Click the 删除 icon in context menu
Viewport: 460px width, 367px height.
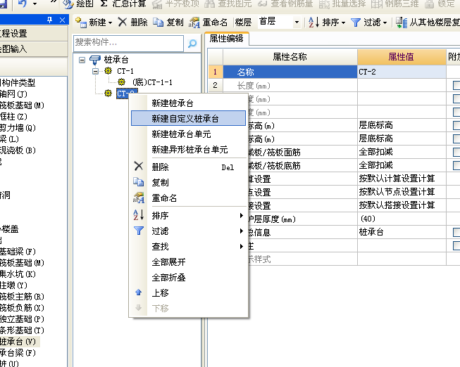point(139,166)
